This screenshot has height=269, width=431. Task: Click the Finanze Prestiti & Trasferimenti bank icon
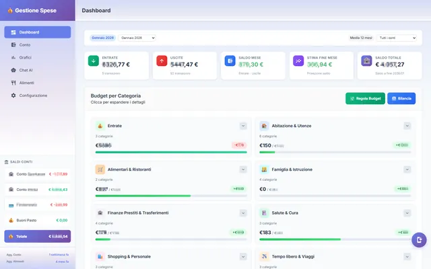100,213
